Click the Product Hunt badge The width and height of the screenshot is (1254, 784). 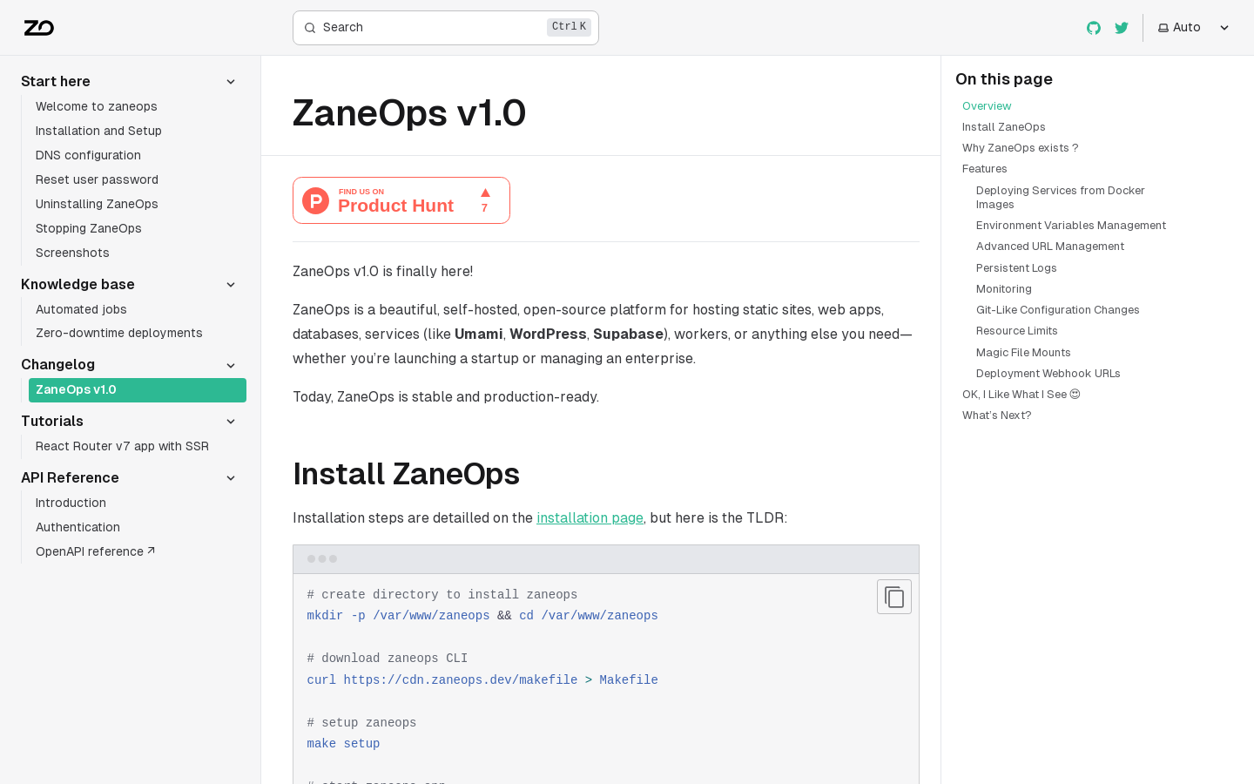coord(401,200)
